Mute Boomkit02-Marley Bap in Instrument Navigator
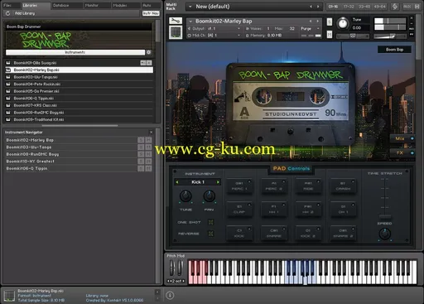This screenshot has height=304, width=424. 148,140
